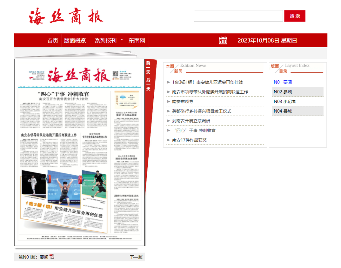Open article 南安17件作品获奖

(189, 140)
